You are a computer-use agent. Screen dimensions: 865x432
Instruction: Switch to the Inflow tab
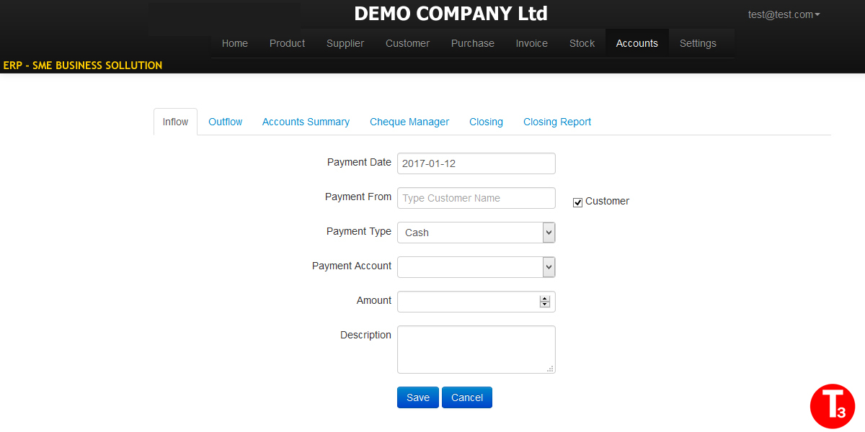pyautogui.click(x=175, y=122)
